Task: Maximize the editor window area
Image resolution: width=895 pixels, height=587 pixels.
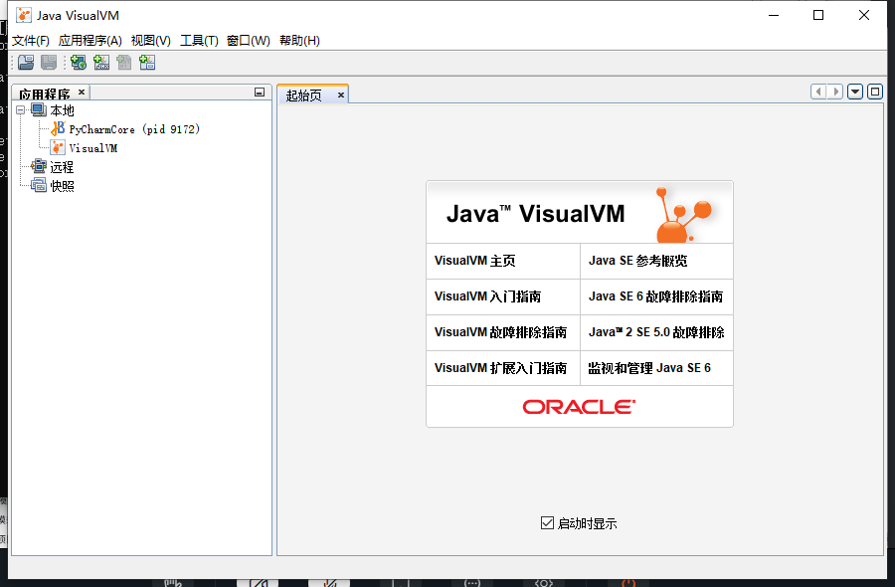Action: click(875, 92)
